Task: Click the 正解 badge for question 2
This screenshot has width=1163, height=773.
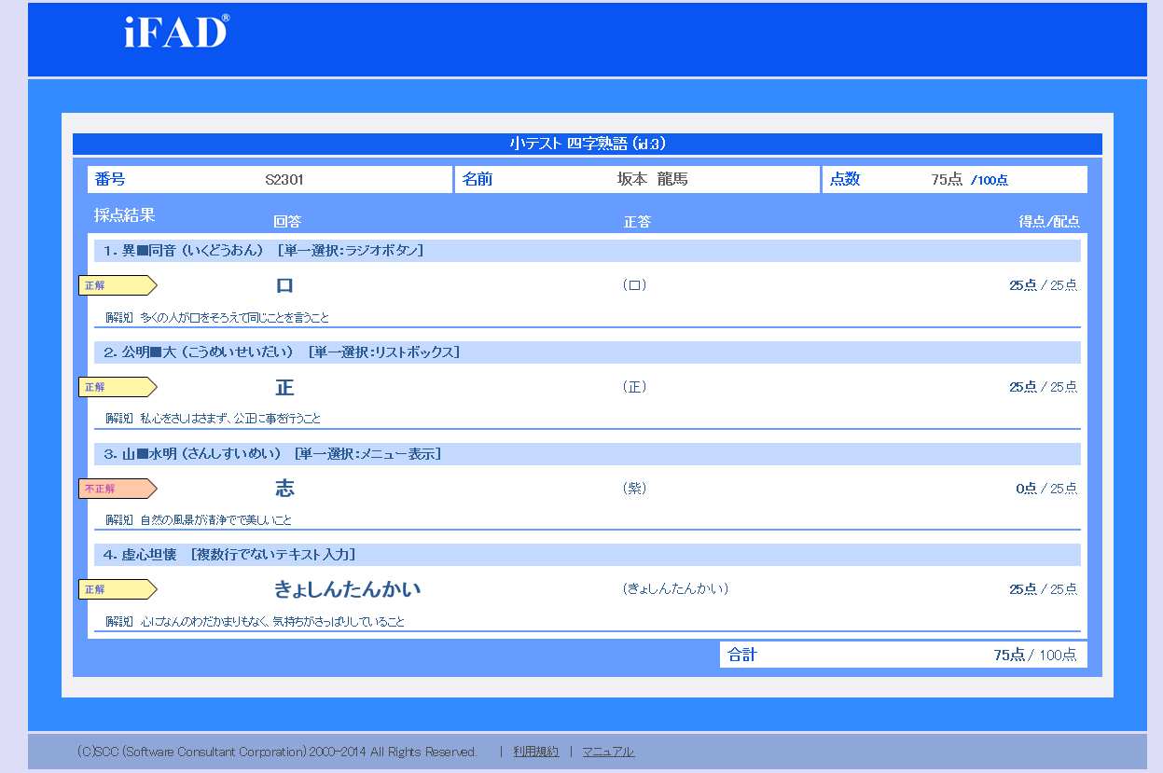Action: [117, 387]
